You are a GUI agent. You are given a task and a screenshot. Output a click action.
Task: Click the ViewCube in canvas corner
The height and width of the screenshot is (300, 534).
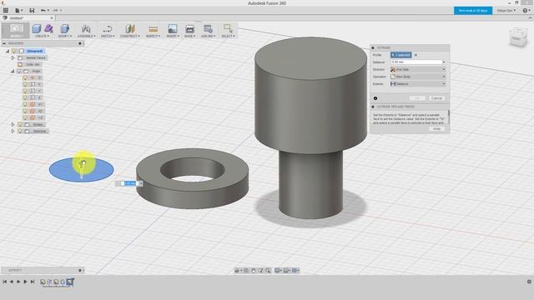click(518, 37)
